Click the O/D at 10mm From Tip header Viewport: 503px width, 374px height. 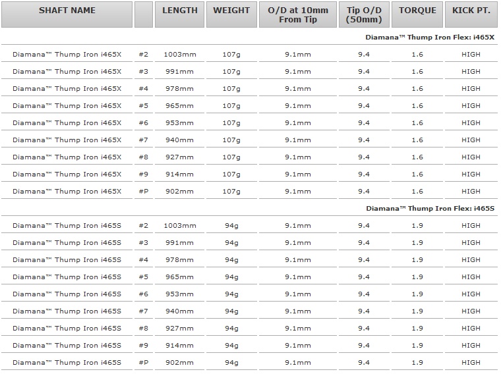click(x=298, y=14)
